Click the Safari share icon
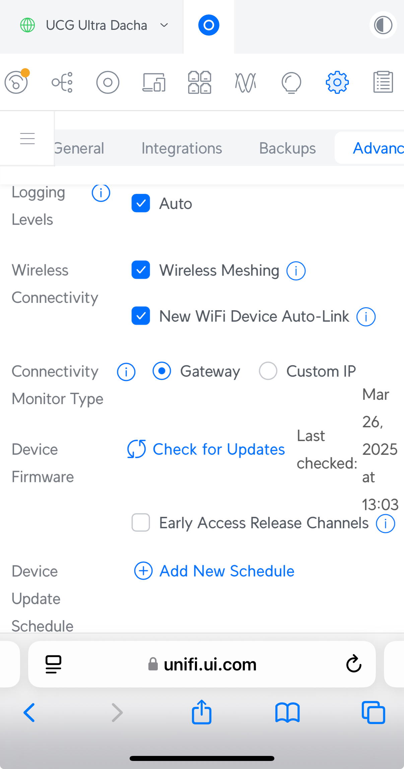The image size is (404, 769). click(202, 712)
